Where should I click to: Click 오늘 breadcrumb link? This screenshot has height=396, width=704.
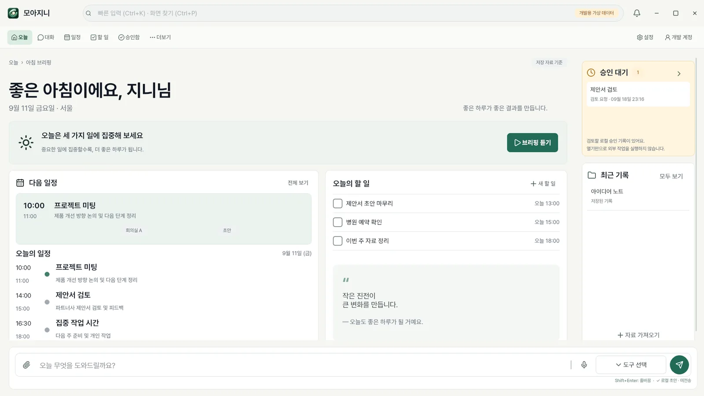14,62
